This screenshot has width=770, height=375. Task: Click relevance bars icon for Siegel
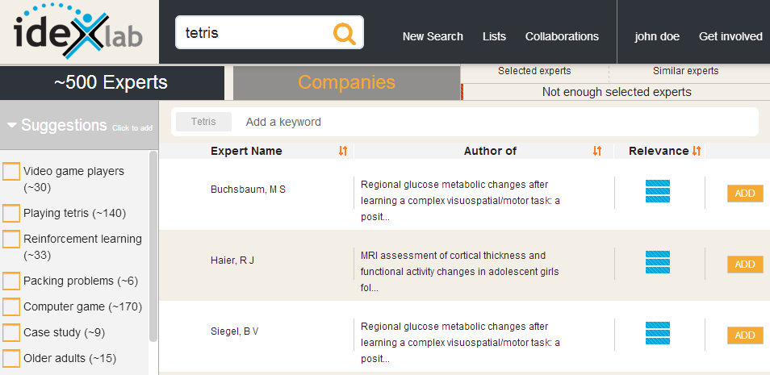658,334
